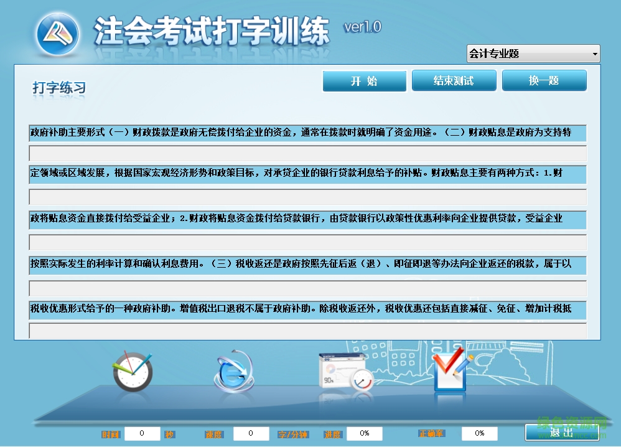The width and height of the screenshot is (621, 447).
Task: Click the app logo in the header
Action: (57, 33)
